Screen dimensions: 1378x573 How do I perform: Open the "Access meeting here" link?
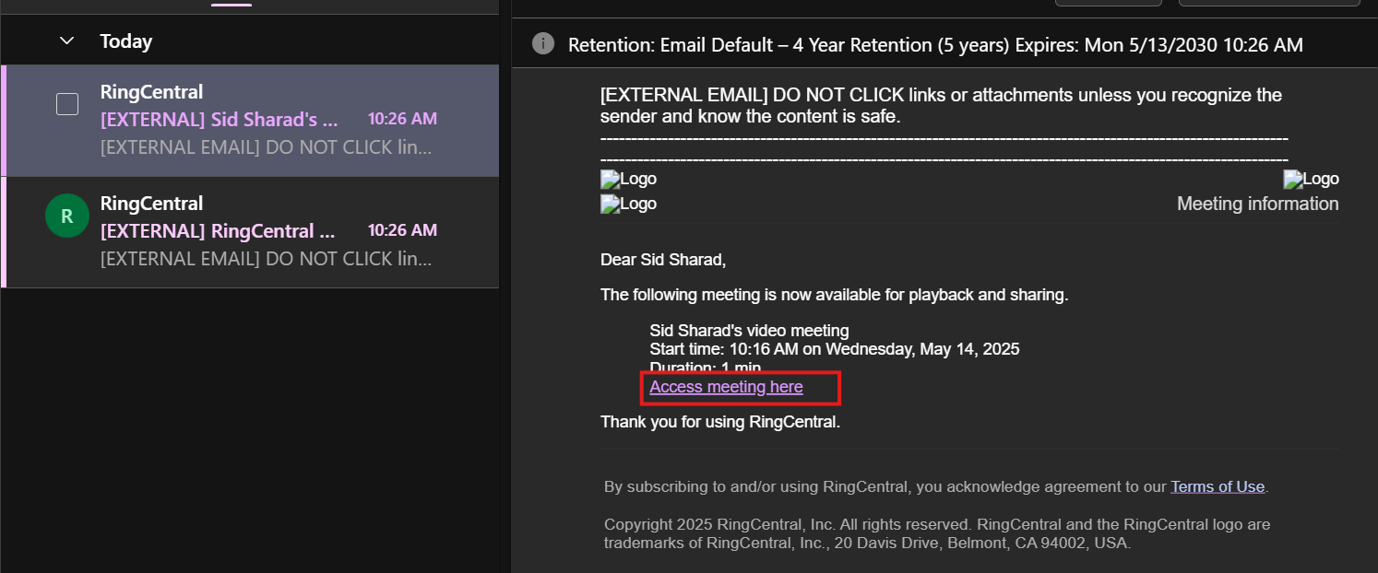pos(726,387)
